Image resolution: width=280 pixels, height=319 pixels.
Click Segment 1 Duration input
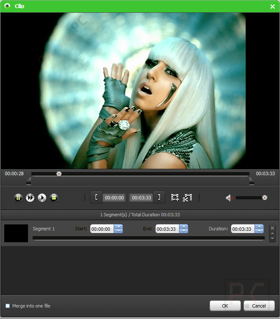243,229
